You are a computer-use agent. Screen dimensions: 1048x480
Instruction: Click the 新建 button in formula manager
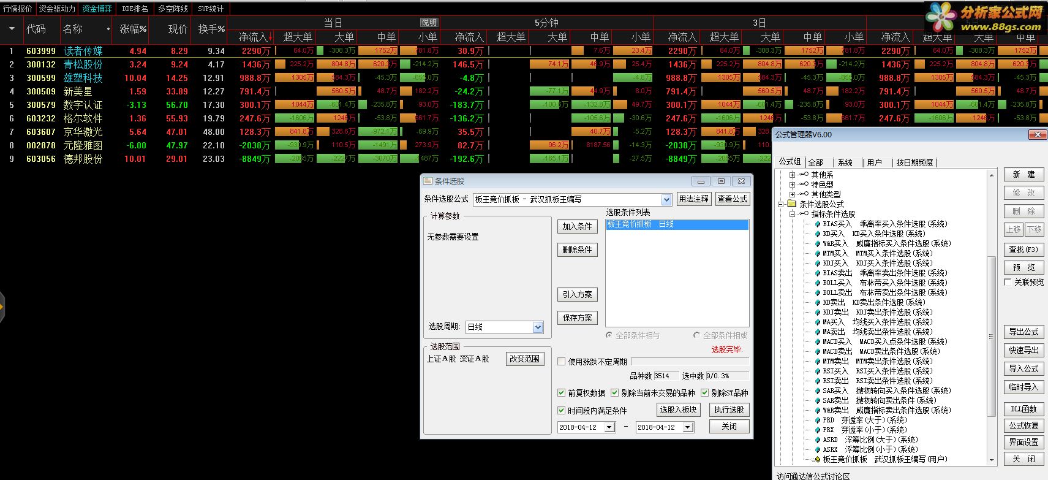coord(1023,175)
